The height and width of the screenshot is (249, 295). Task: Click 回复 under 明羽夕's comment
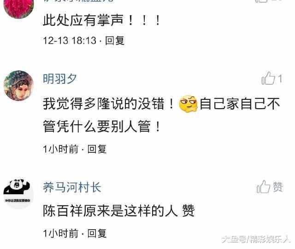pos(97,149)
